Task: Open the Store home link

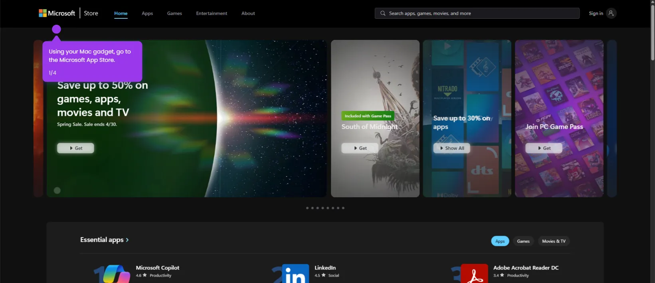Action: click(91, 13)
